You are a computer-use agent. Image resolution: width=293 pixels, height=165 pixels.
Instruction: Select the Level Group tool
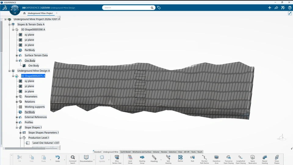(x=130, y=159)
